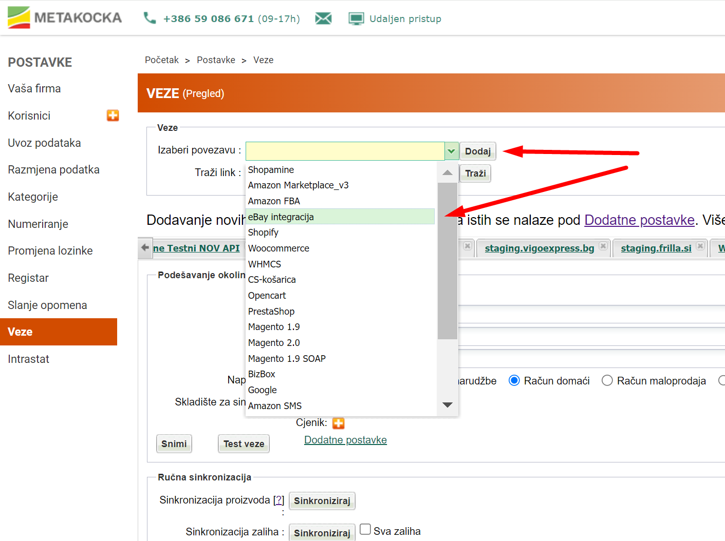Open Razmjena podatka in sidebar
The height and width of the screenshot is (541, 725).
coord(54,169)
